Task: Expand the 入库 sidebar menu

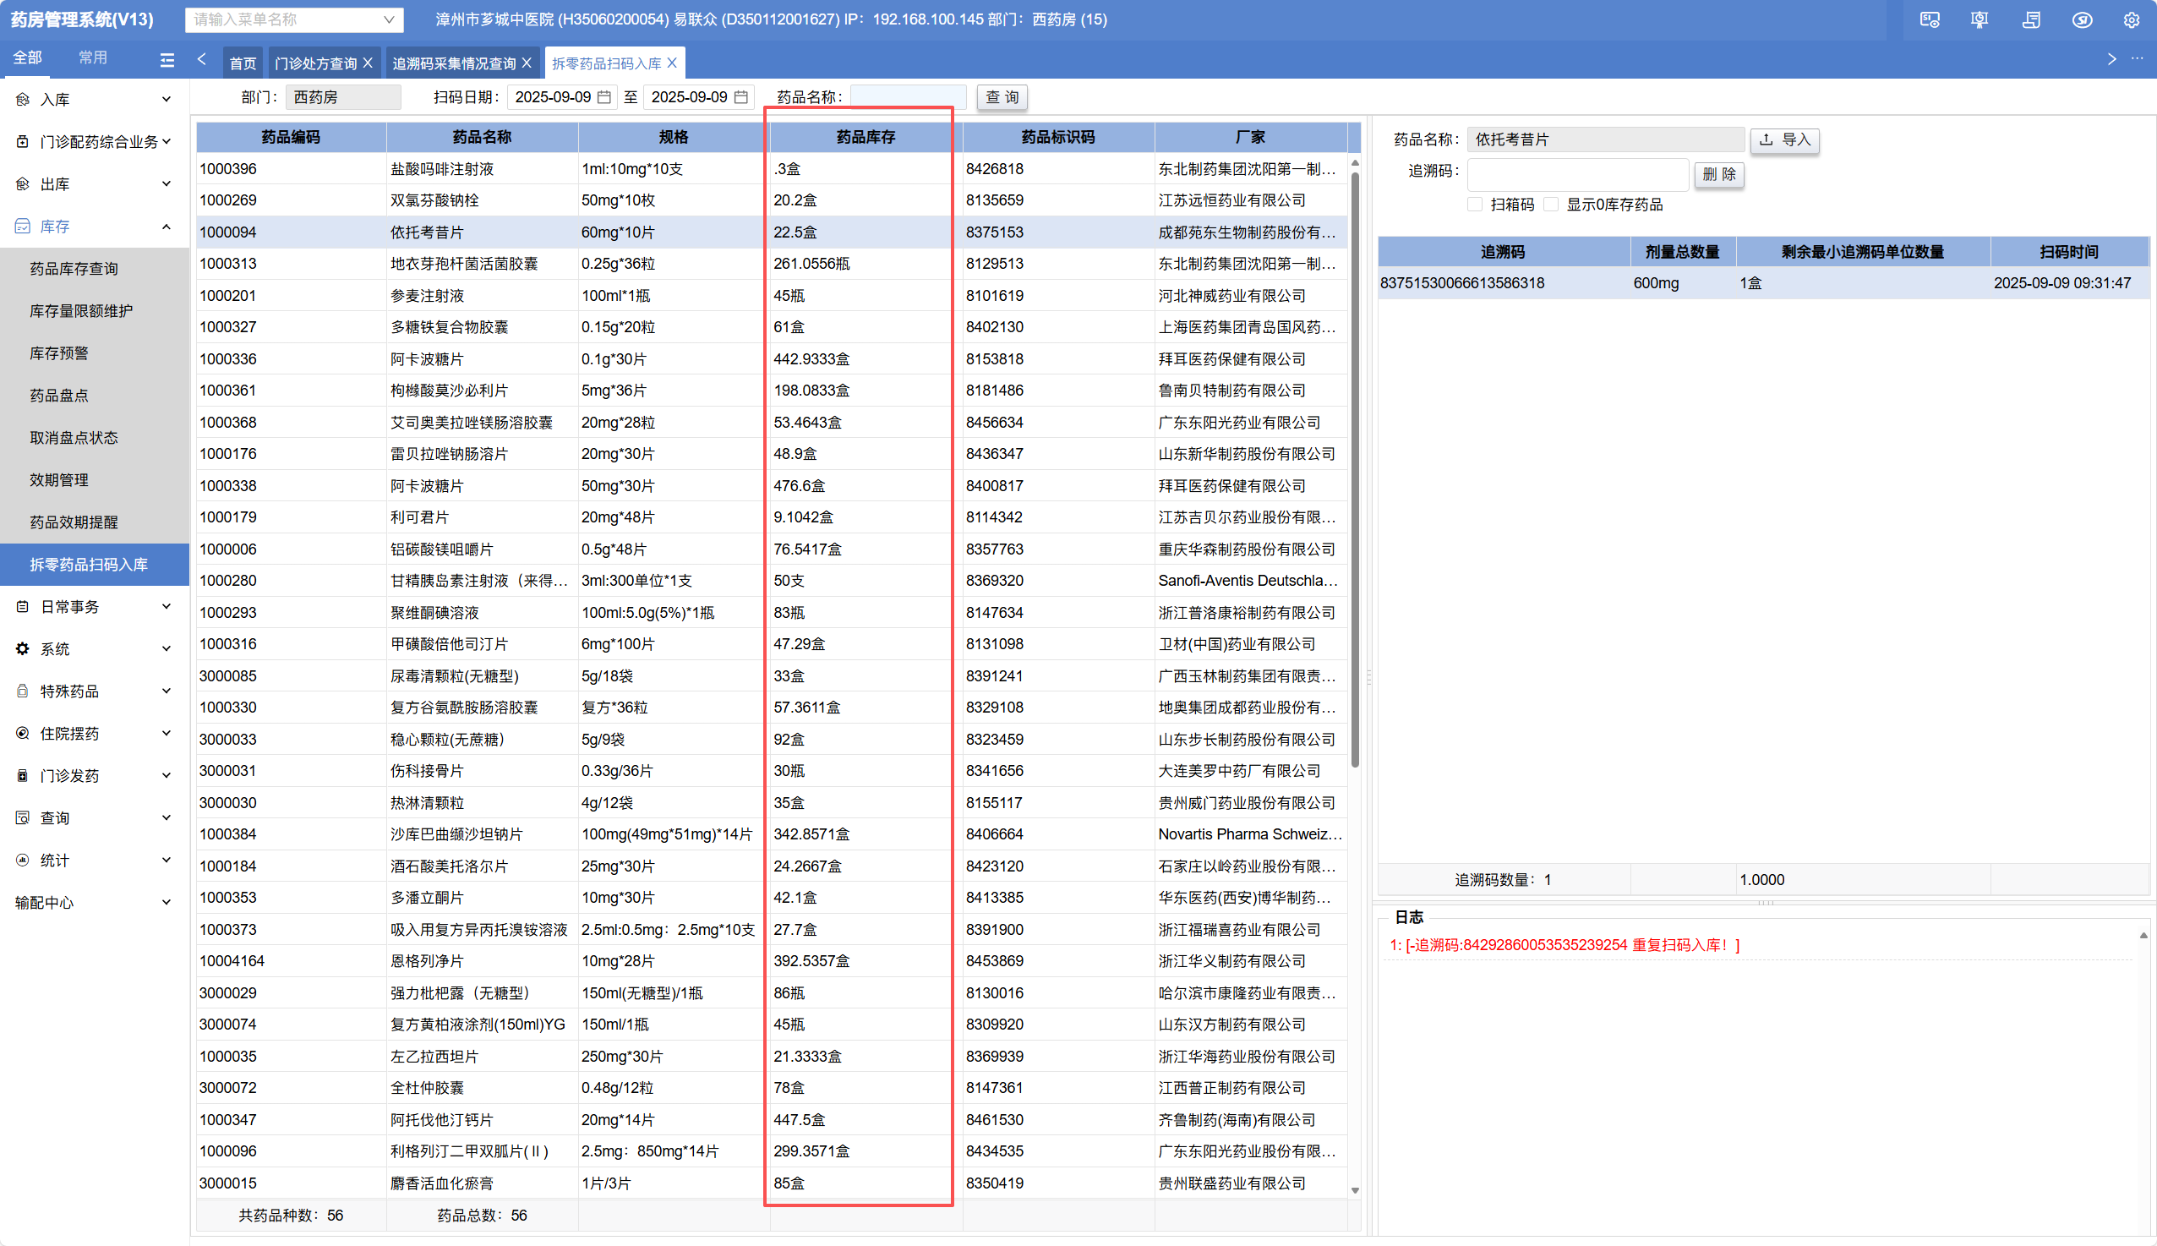Action: (x=92, y=99)
